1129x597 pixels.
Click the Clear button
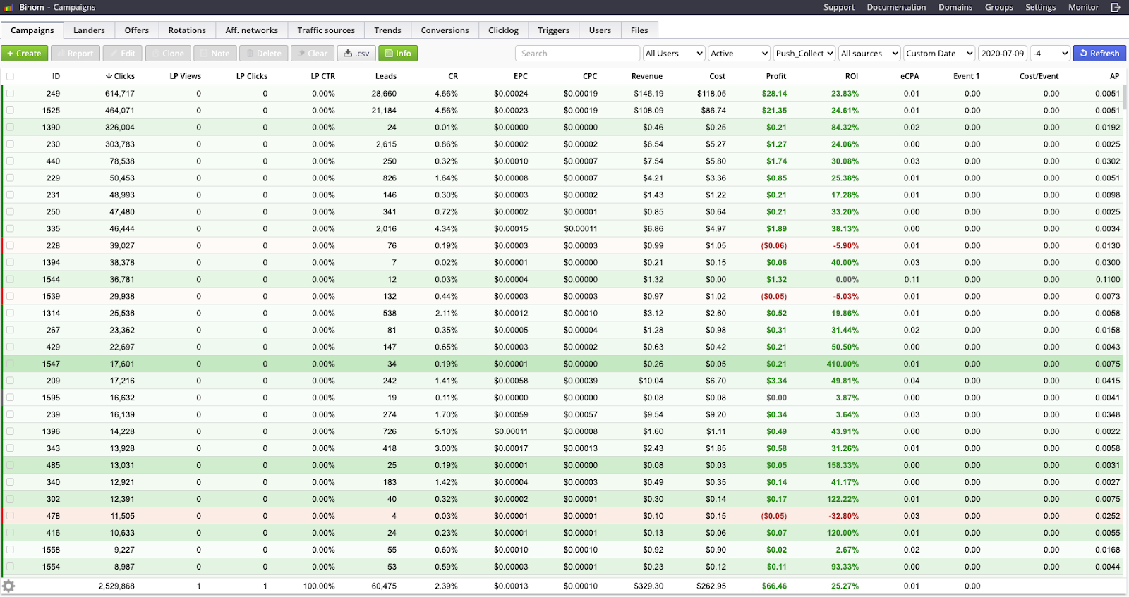(x=312, y=54)
